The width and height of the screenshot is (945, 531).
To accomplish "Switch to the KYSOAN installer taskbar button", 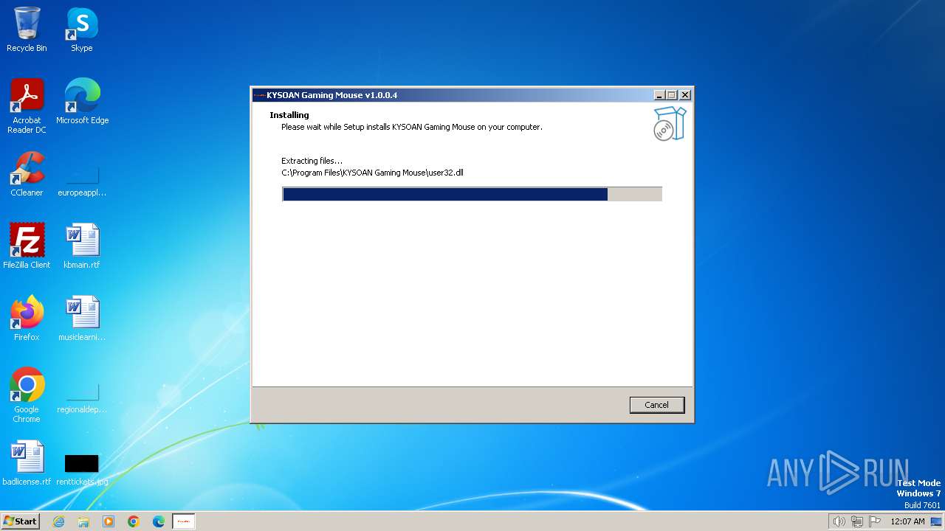I will point(184,521).
